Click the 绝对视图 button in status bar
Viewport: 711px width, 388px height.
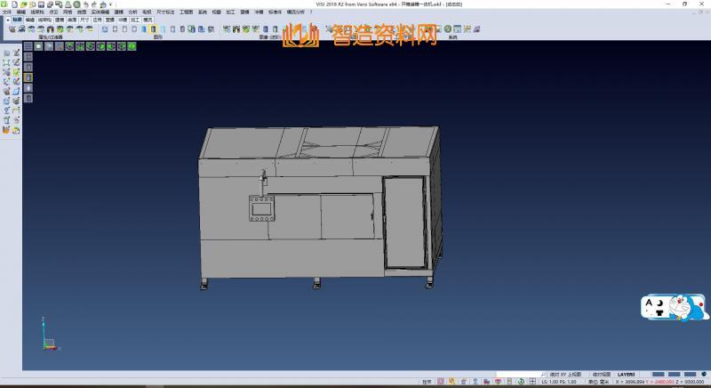pos(601,375)
